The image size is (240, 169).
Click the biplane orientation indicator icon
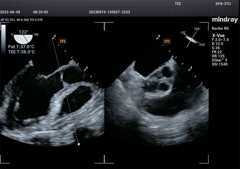tap(194, 38)
